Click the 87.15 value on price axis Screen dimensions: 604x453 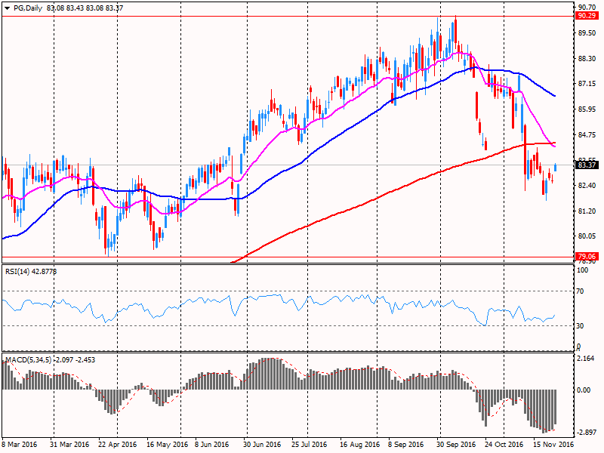tap(586, 84)
